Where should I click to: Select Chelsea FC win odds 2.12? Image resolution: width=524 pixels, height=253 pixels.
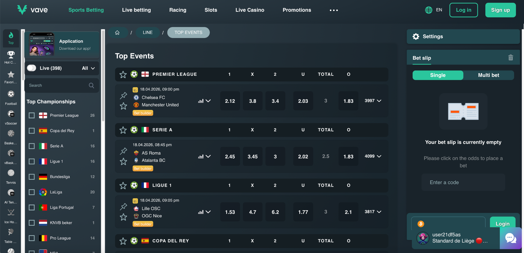tap(230, 101)
